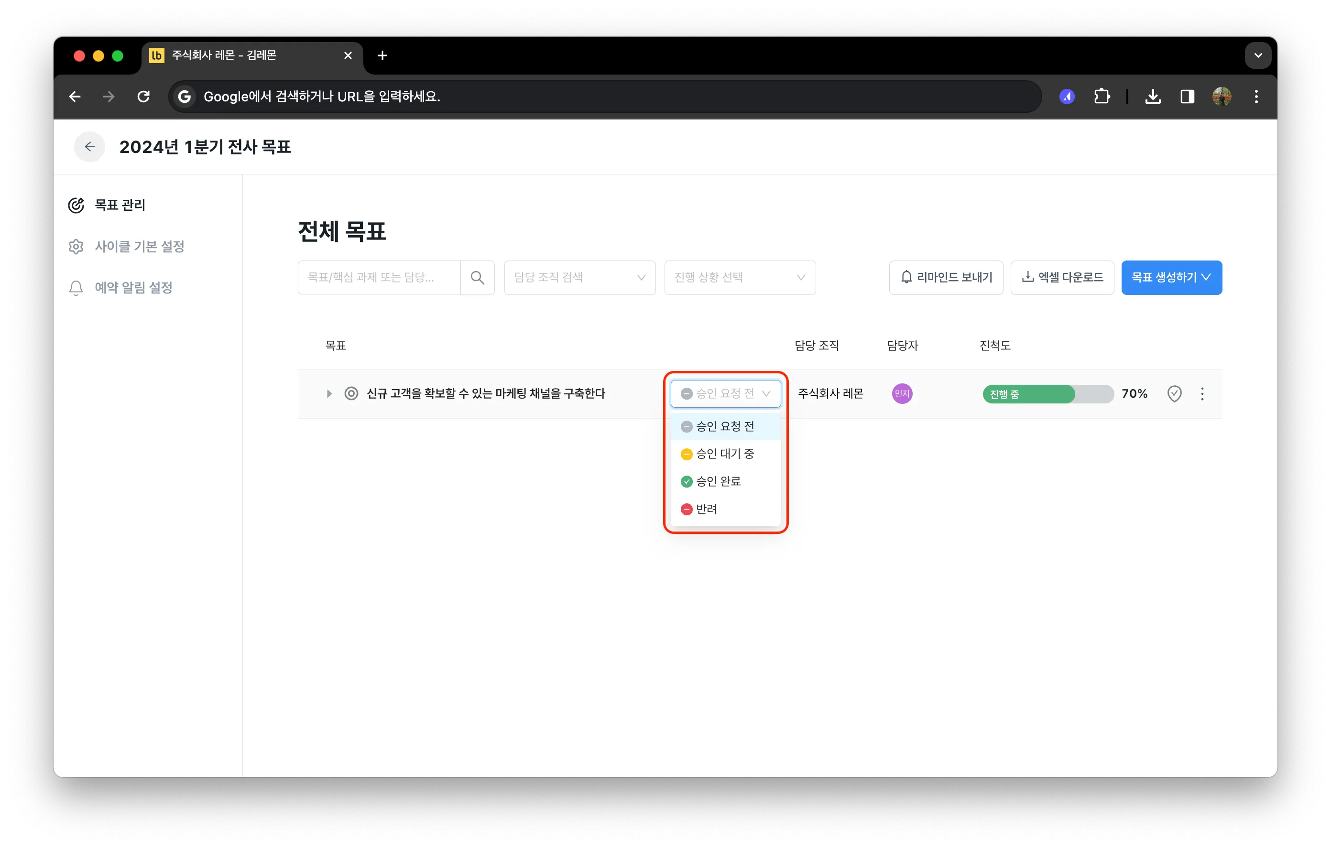Click the 진척도 column header

pyautogui.click(x=995, y=346)
